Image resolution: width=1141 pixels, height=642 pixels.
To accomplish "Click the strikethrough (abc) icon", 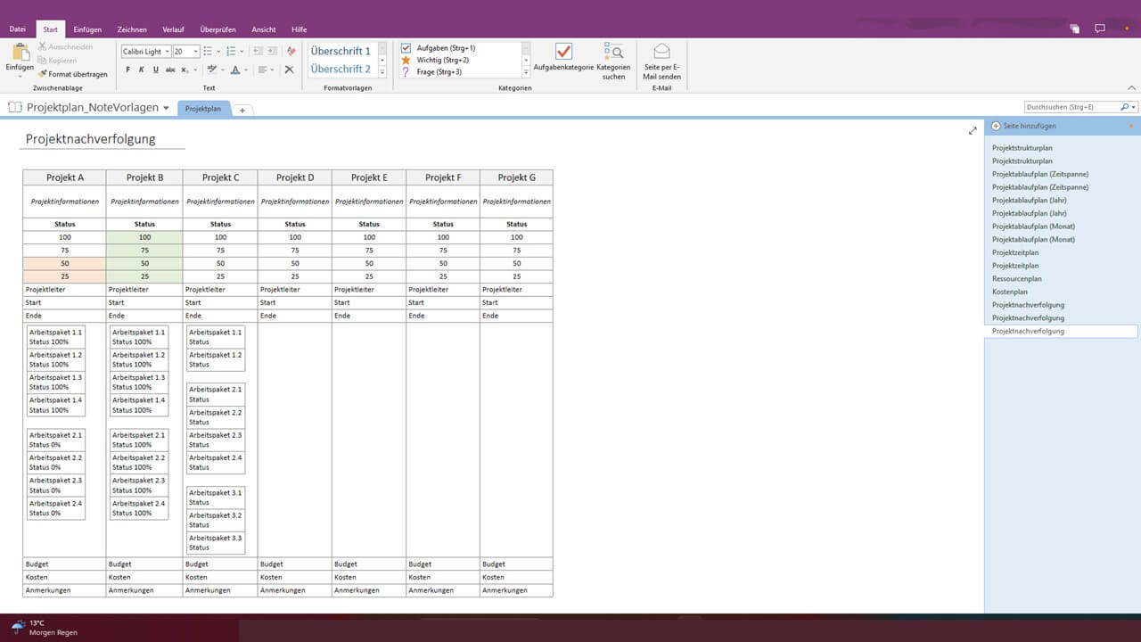I will click(169, 70).
